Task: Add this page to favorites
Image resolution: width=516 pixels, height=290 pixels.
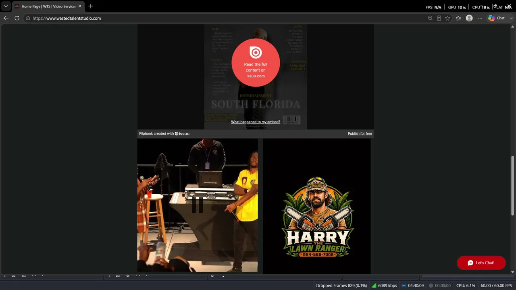Action: point(447,18)
